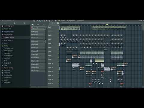Image resolution: width=144 pixels, height=108 pixels.
Task: Mute Track 10 using its green light
Action: [x=58, y=66]
